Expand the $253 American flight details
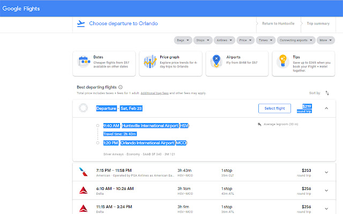Image resolution: width=343 pixels, height=214 pixels. point(326,172)
